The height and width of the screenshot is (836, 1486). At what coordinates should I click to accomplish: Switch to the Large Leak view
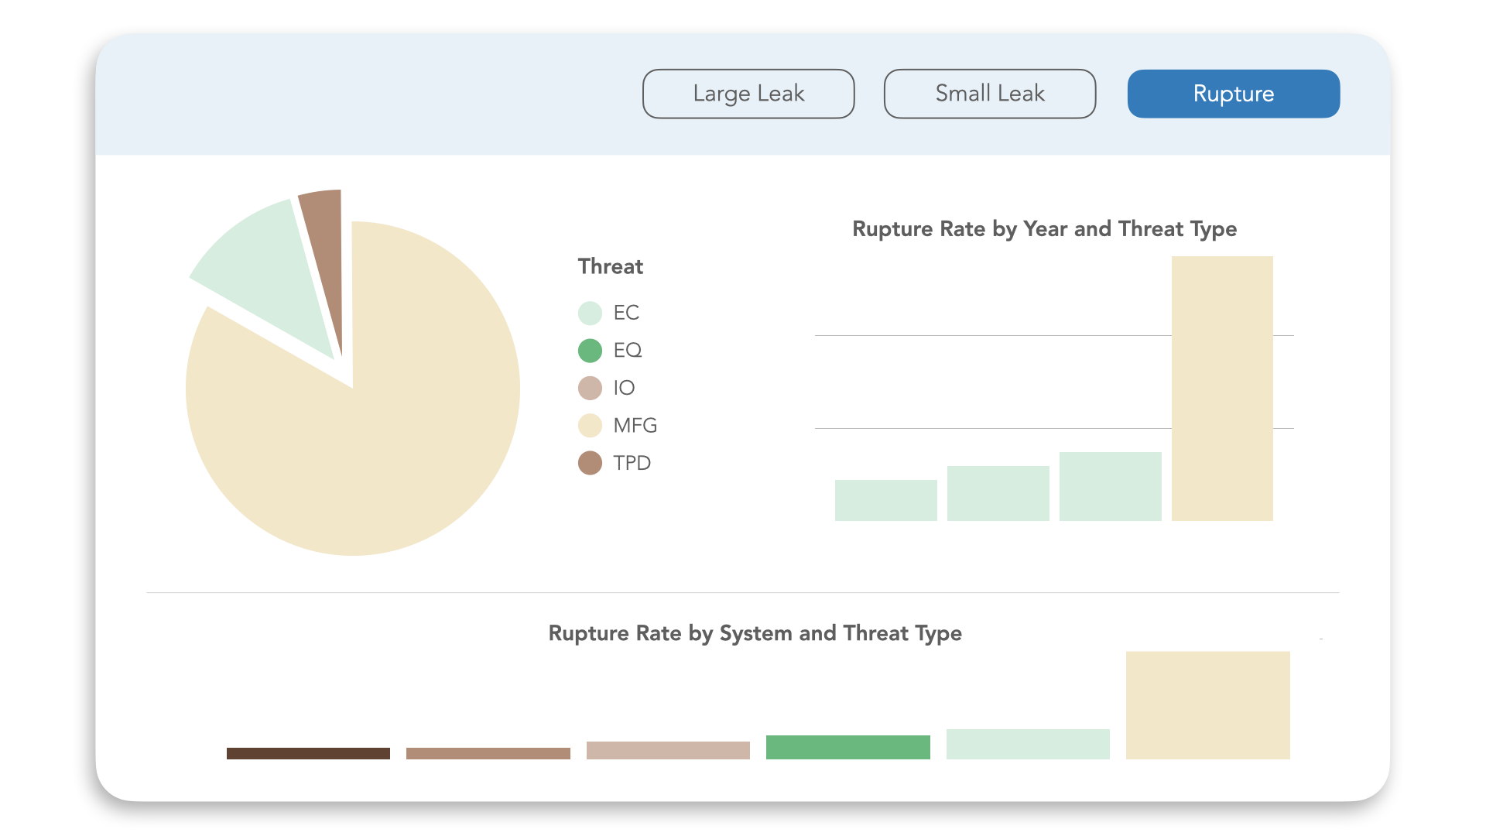click(x=748, y=93)
